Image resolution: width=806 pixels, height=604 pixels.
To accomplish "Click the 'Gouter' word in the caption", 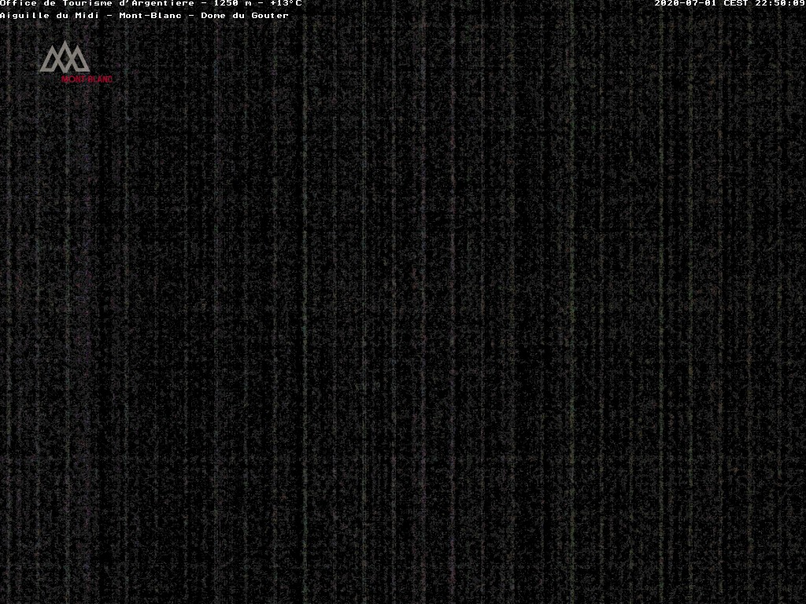I will coord(270,16).
